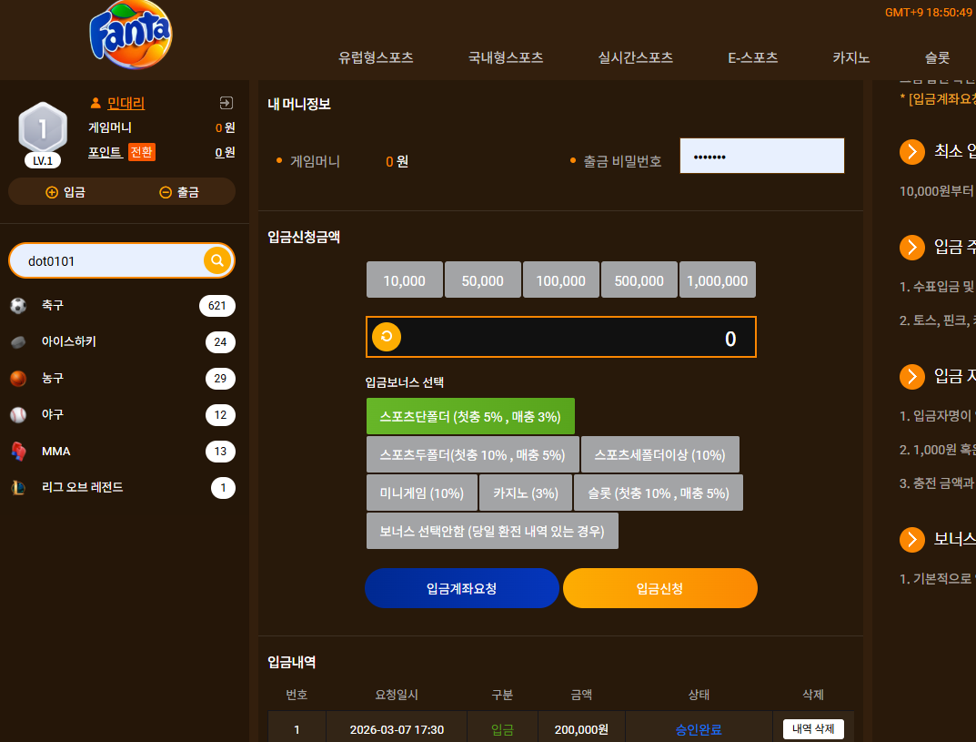Click the blue 입금계좌요청 button
976x742 pixels.
(x=462, y=588)
